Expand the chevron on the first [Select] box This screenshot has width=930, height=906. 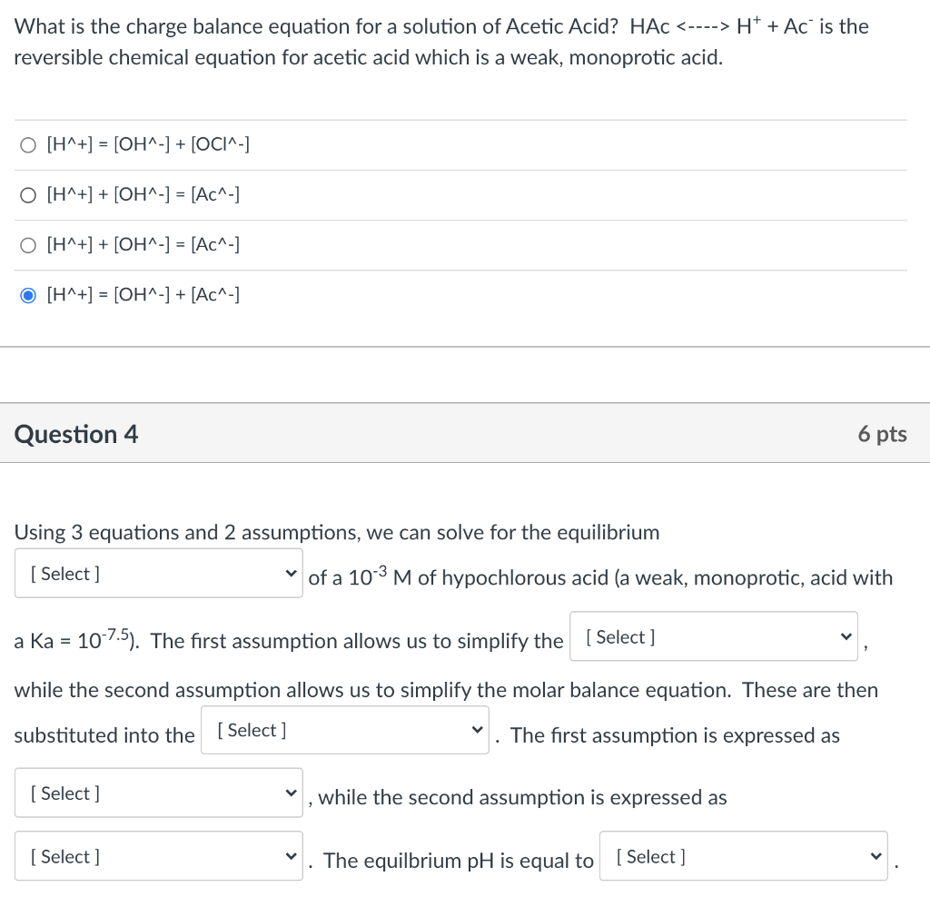click(291, 573)
